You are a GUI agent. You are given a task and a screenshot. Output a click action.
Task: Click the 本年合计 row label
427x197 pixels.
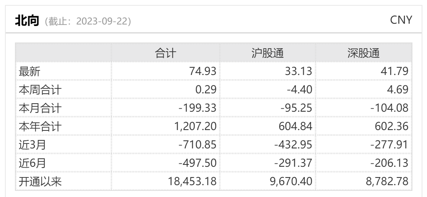coord(40,127)
